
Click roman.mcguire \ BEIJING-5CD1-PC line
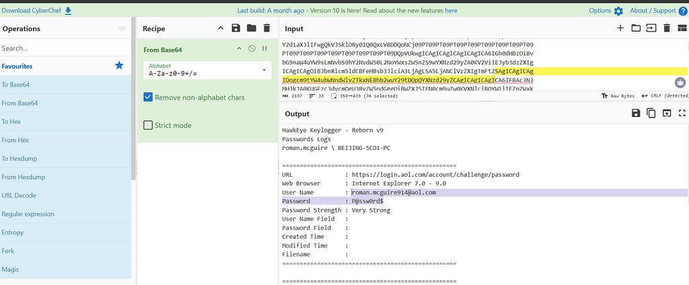pos(336,148)
